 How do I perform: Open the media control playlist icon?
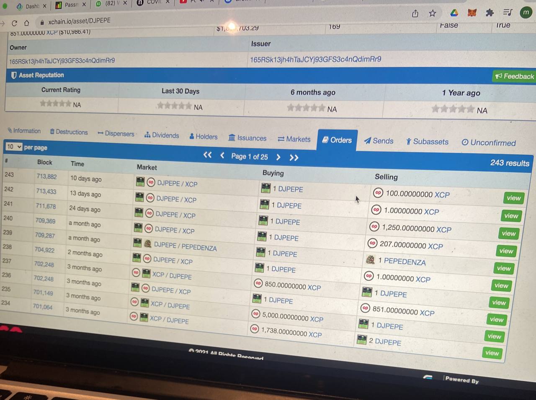point(508,12)
